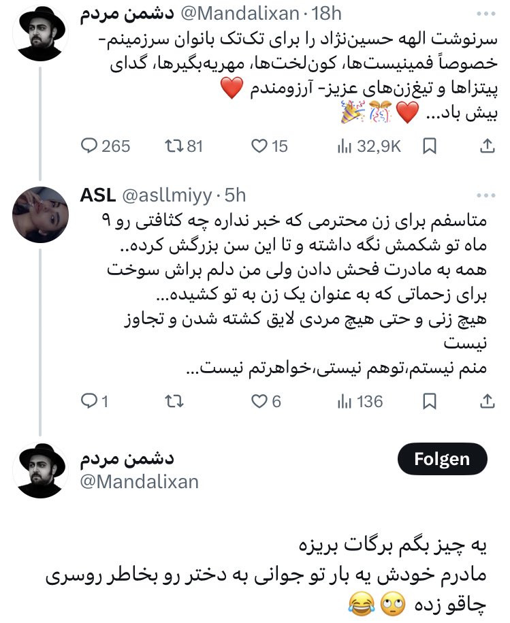View analytics of tweet with 32,9K views
The height and width of the screenshot is (623, 510).
click(345, 146)
